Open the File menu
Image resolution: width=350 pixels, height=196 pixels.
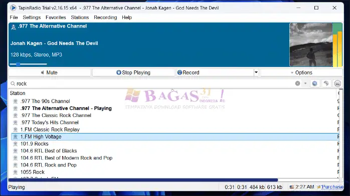point(14,17)
